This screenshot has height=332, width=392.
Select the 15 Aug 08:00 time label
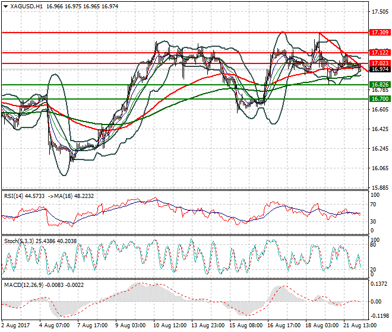click(x=246, y=325)
